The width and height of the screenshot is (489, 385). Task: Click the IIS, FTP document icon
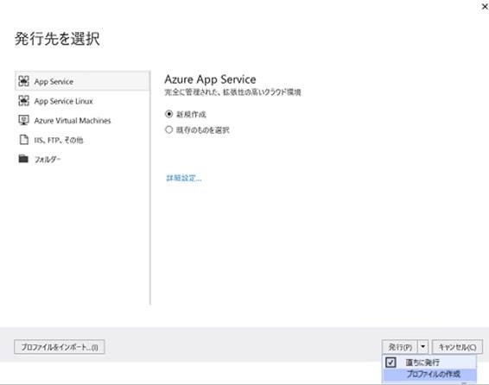[23, 140]
